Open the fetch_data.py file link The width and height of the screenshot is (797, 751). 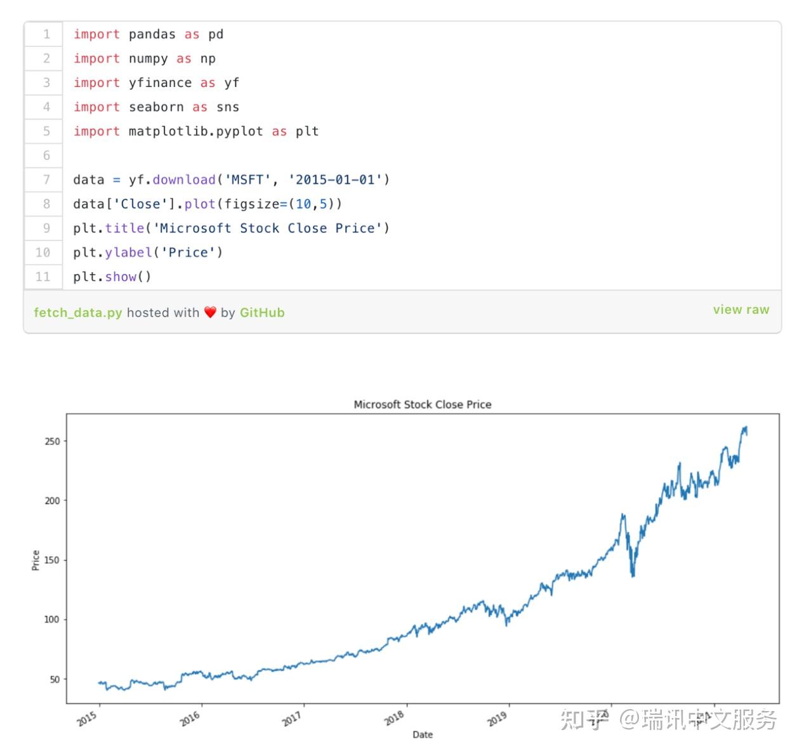click(77, 313)
